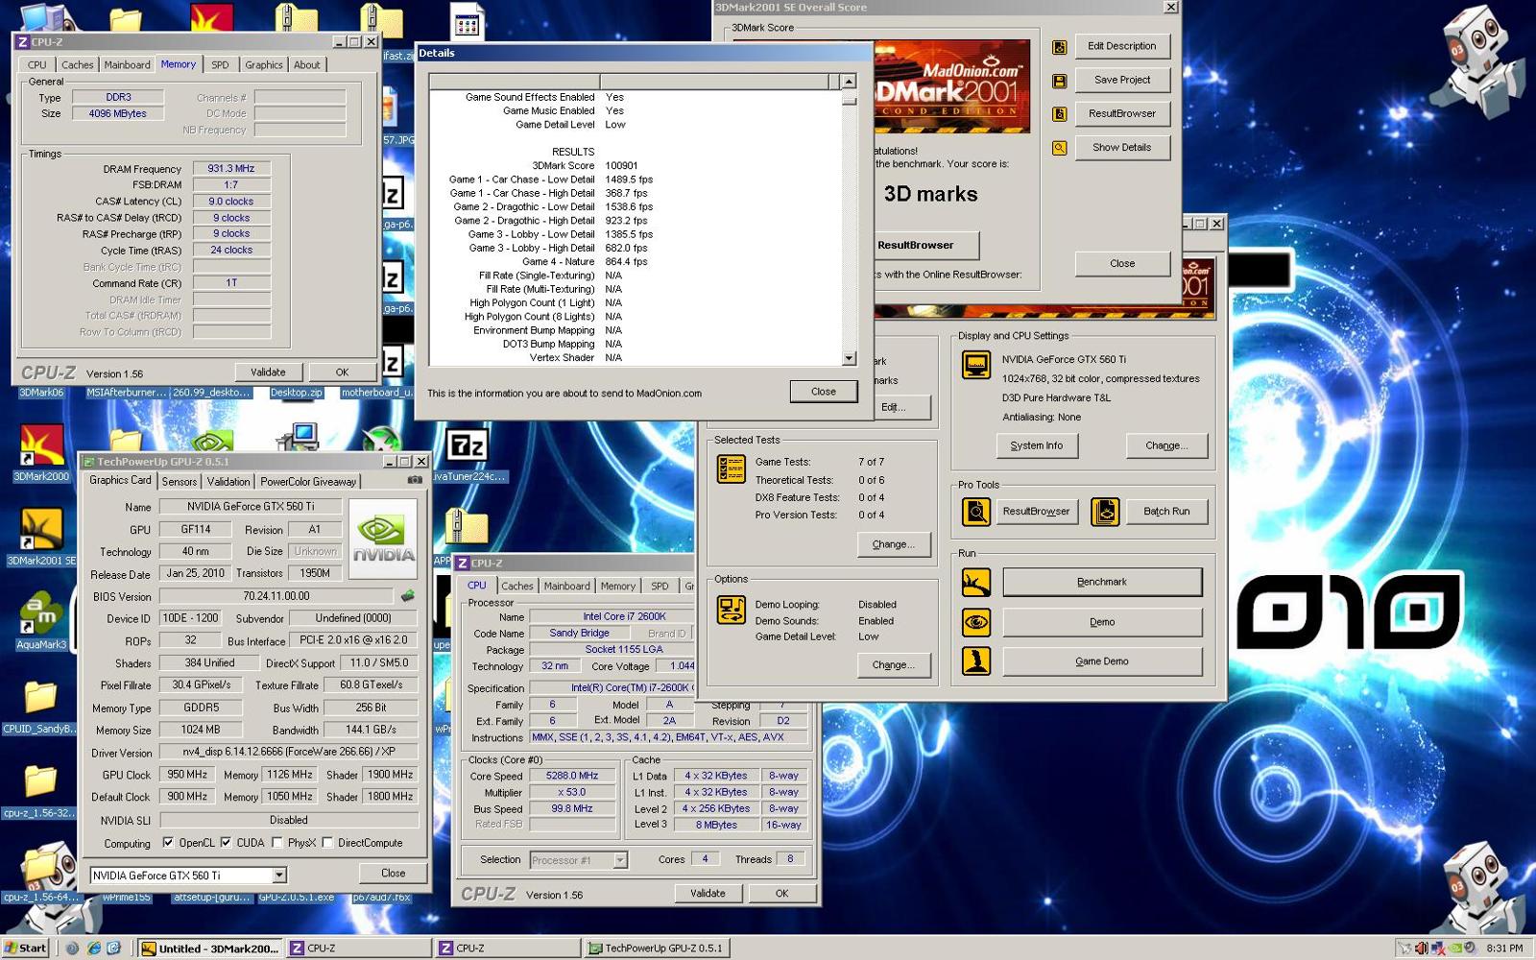The height and width of the screenshot is (960, 1536).
Task: Toggle the OpenCL checkbox in GPU-Z
Action: 168,843
